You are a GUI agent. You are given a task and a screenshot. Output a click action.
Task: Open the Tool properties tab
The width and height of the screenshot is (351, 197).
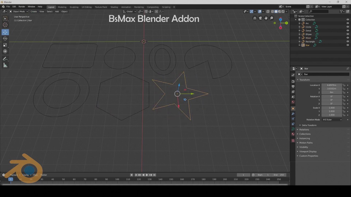click(x=293, y=75)
